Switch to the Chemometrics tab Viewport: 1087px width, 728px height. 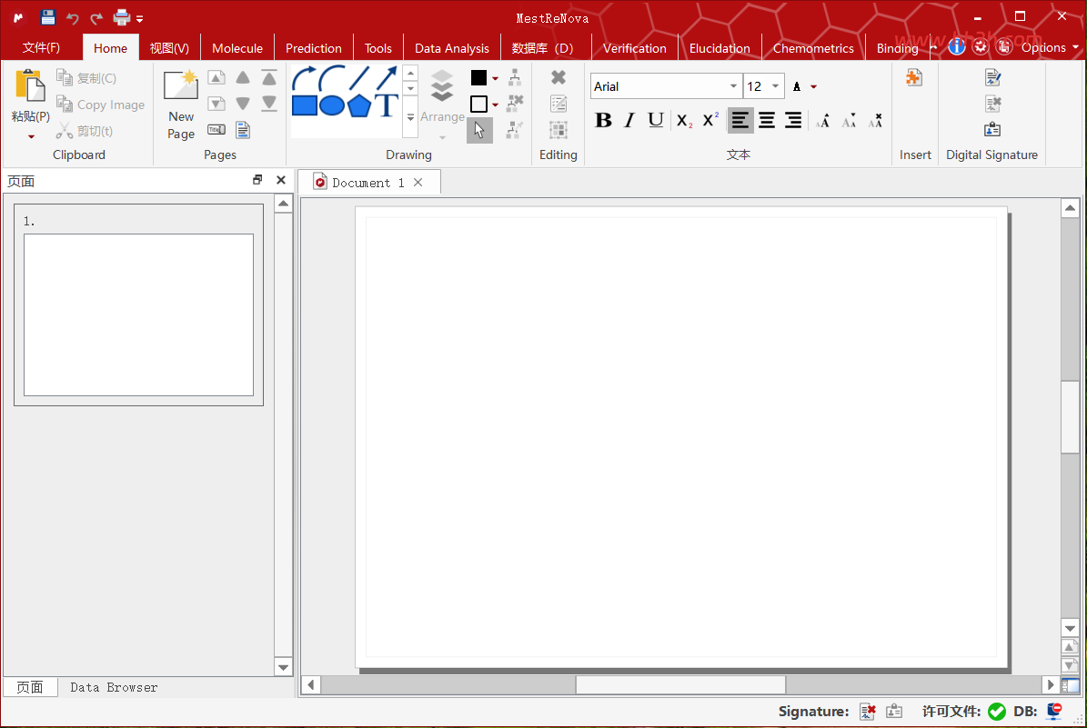tap(813, 48)
